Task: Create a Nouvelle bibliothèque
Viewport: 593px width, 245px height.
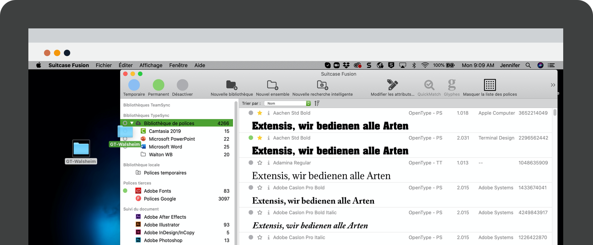Action: (232, 88)
